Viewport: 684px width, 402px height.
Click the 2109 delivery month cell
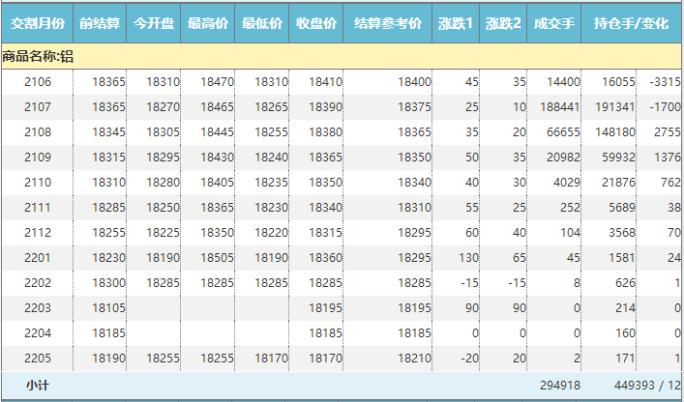pyautogui.click(x=37, y=157)
